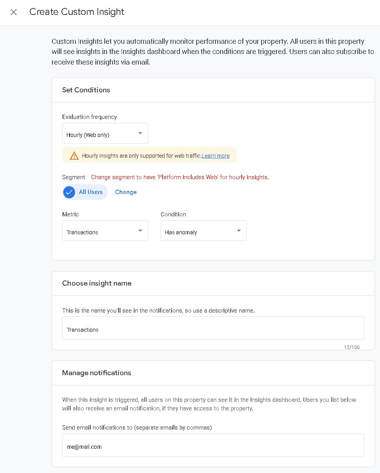The height and width of the screenshot is (473, 380).
Task: Open the Metric dropdown showing Transactions
Action: tap(105, 231)
